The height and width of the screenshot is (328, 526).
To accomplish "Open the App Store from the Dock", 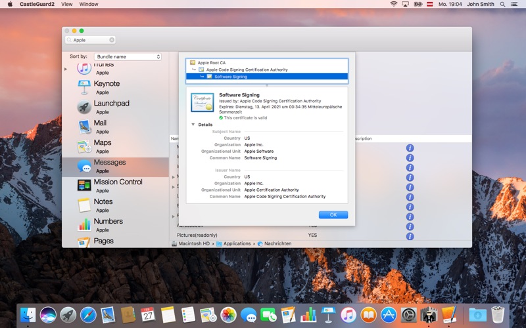I will 389,315.
